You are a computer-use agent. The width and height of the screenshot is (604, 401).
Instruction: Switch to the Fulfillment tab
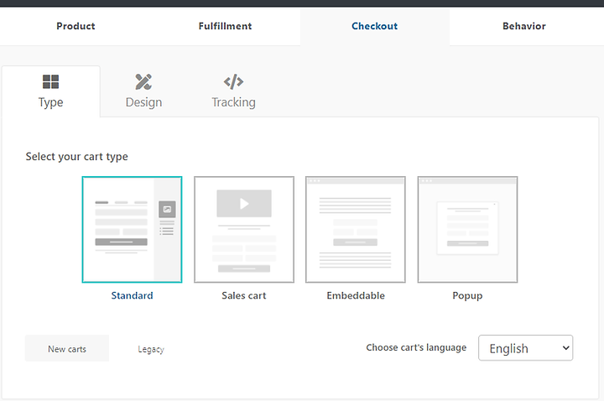tap(225, 26)
